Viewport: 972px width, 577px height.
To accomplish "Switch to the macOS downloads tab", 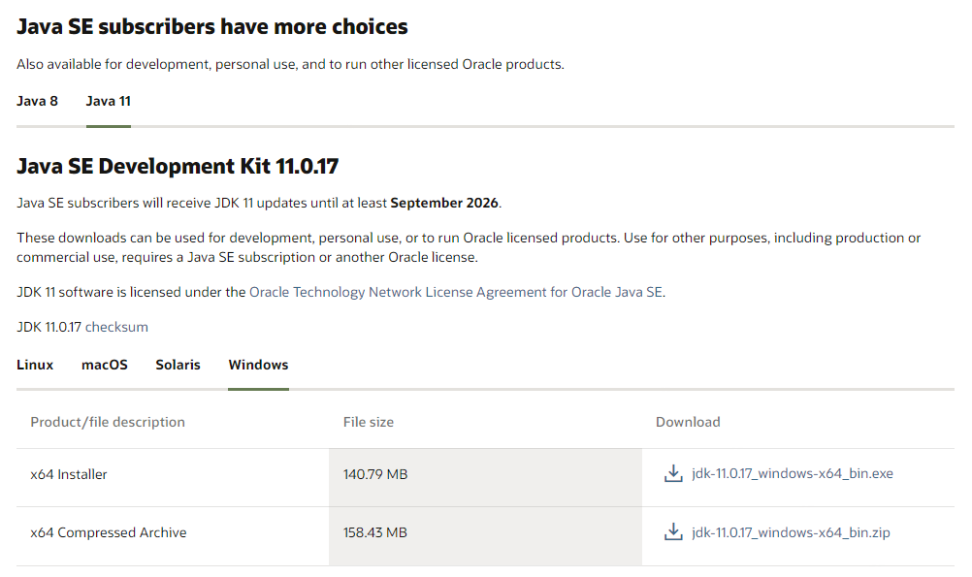I will [105, 365].
